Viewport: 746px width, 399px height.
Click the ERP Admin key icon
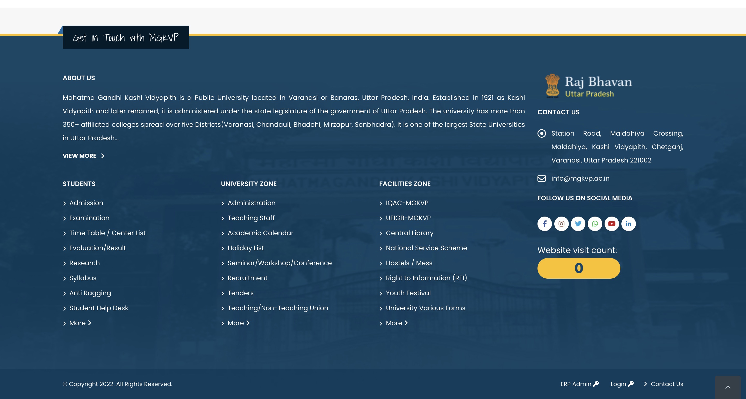coord(596,384)
